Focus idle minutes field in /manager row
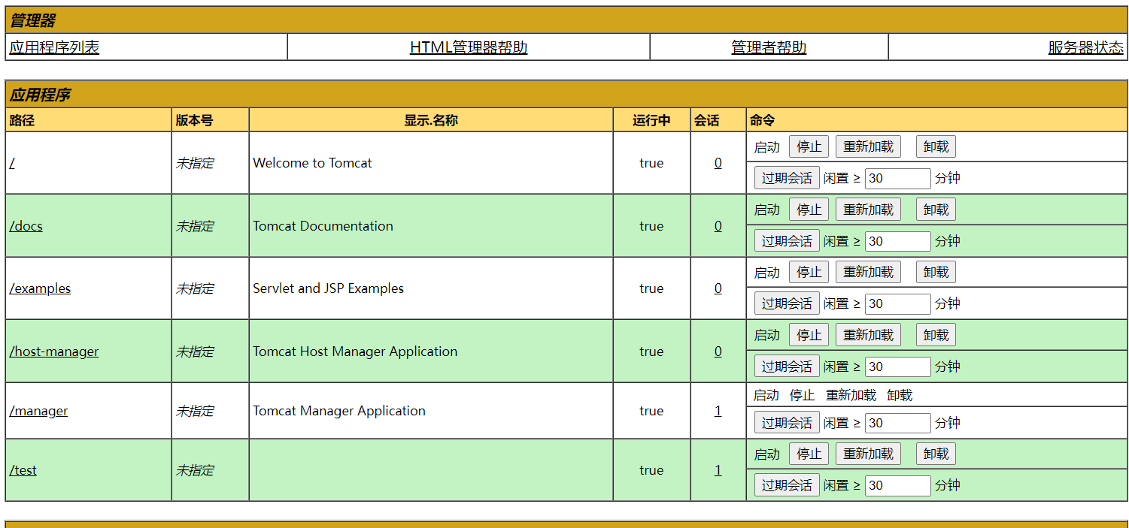1129x528 pixels. (898, 423)
